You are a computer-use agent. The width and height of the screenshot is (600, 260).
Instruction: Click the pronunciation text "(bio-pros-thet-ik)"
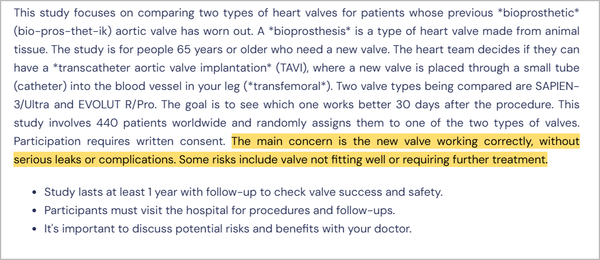56,31
